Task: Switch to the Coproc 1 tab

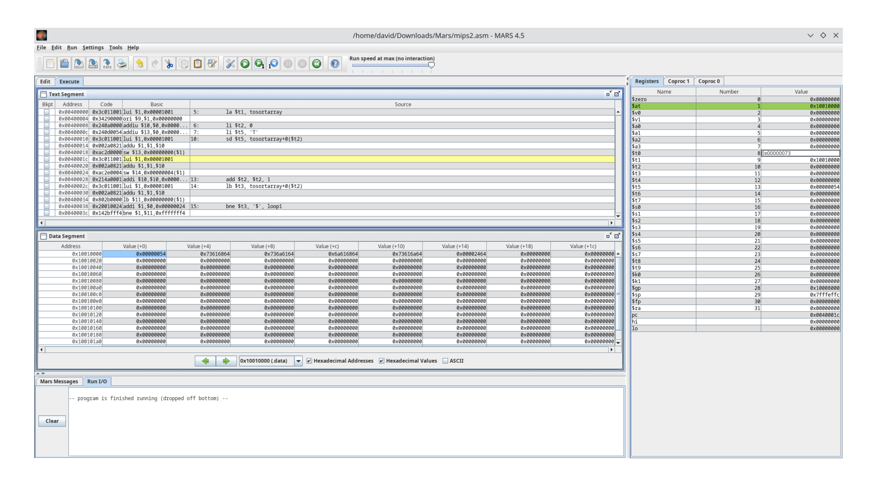Action: 678,81
